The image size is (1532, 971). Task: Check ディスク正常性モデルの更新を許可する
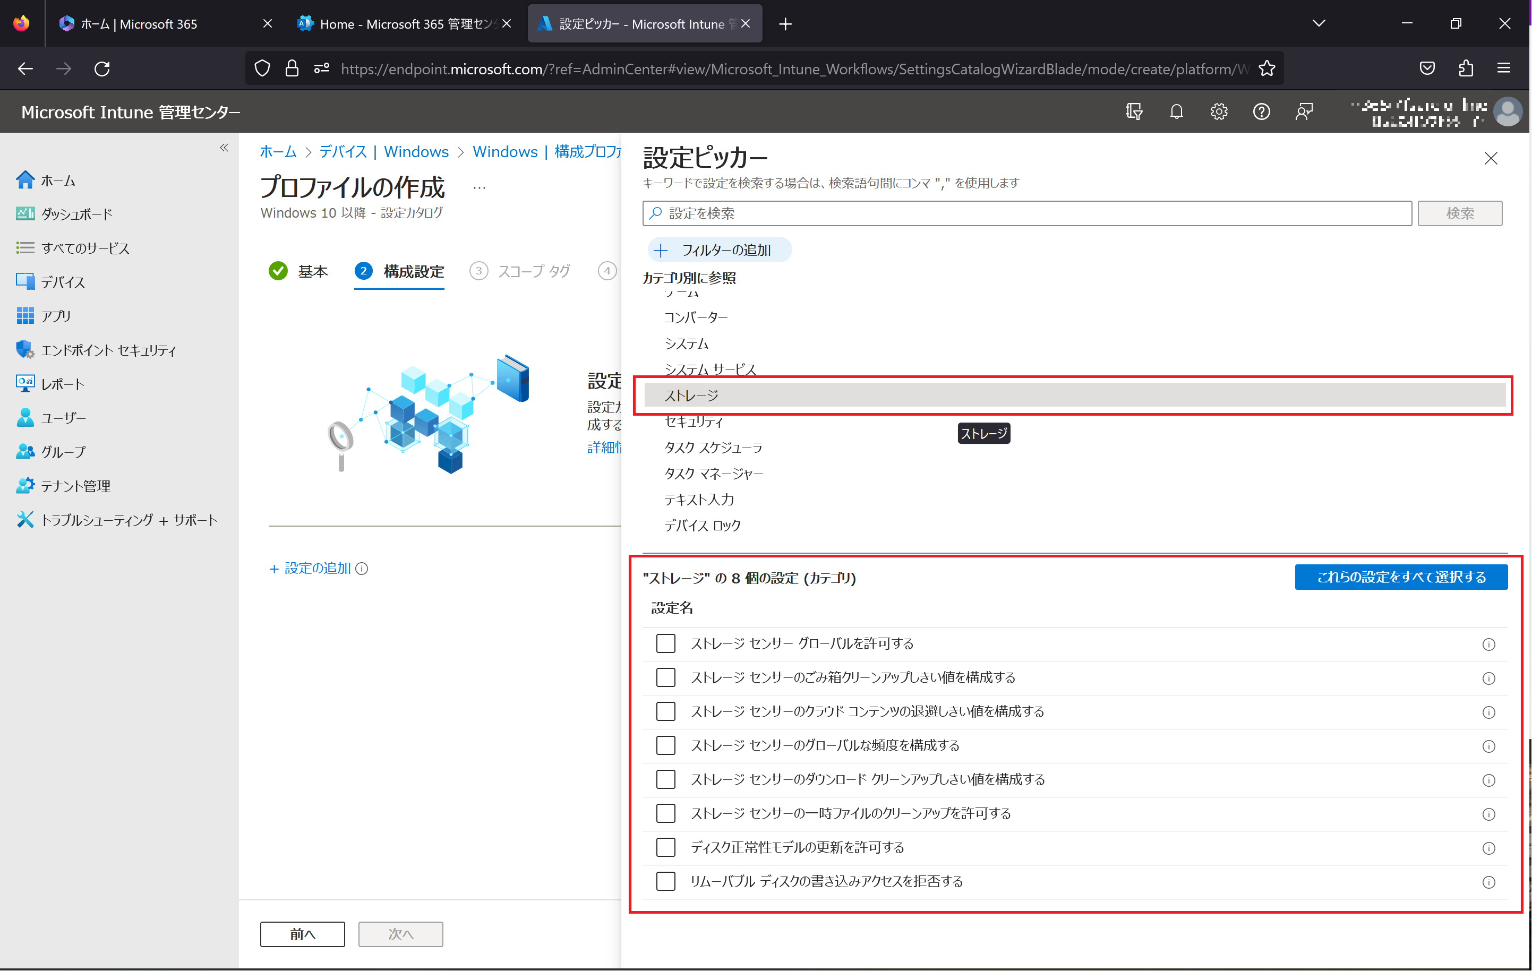665,847
